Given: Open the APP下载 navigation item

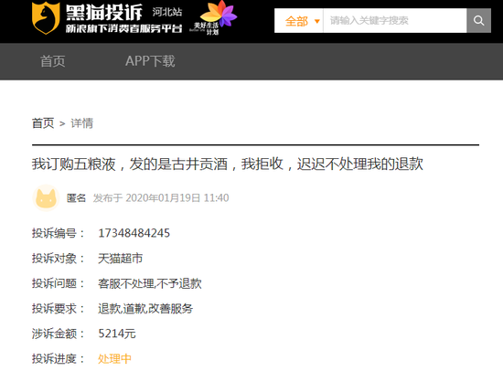Looking at the screenshot, I should coord(150,61).
